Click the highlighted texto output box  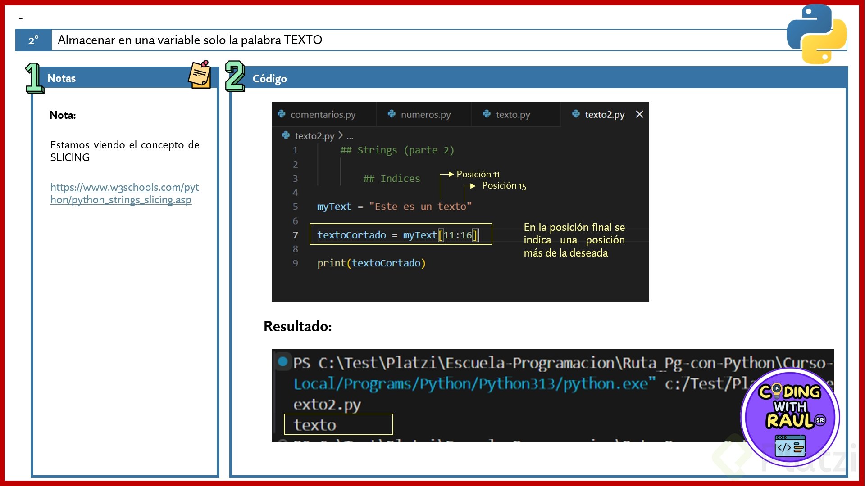(x=338, y=424)
